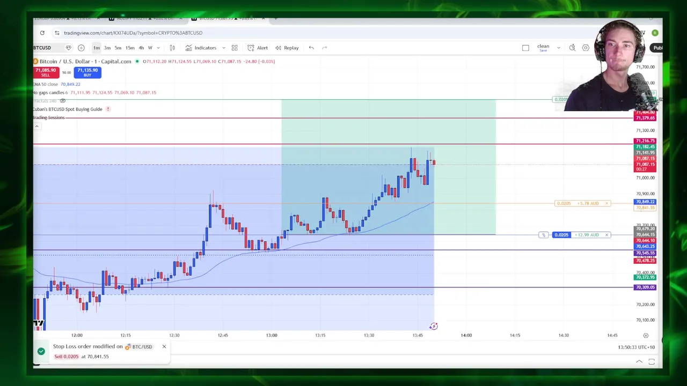Redo the chart action
The height and width of the screenshot is (386, 687).
point(325,48)
